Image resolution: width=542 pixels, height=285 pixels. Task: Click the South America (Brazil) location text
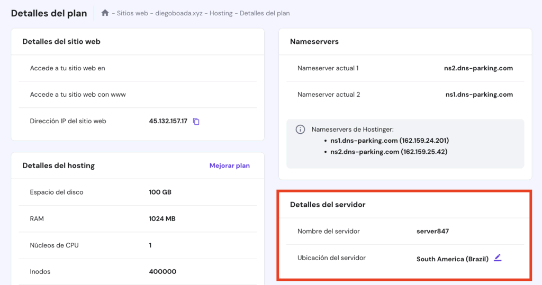pos(452,259)
